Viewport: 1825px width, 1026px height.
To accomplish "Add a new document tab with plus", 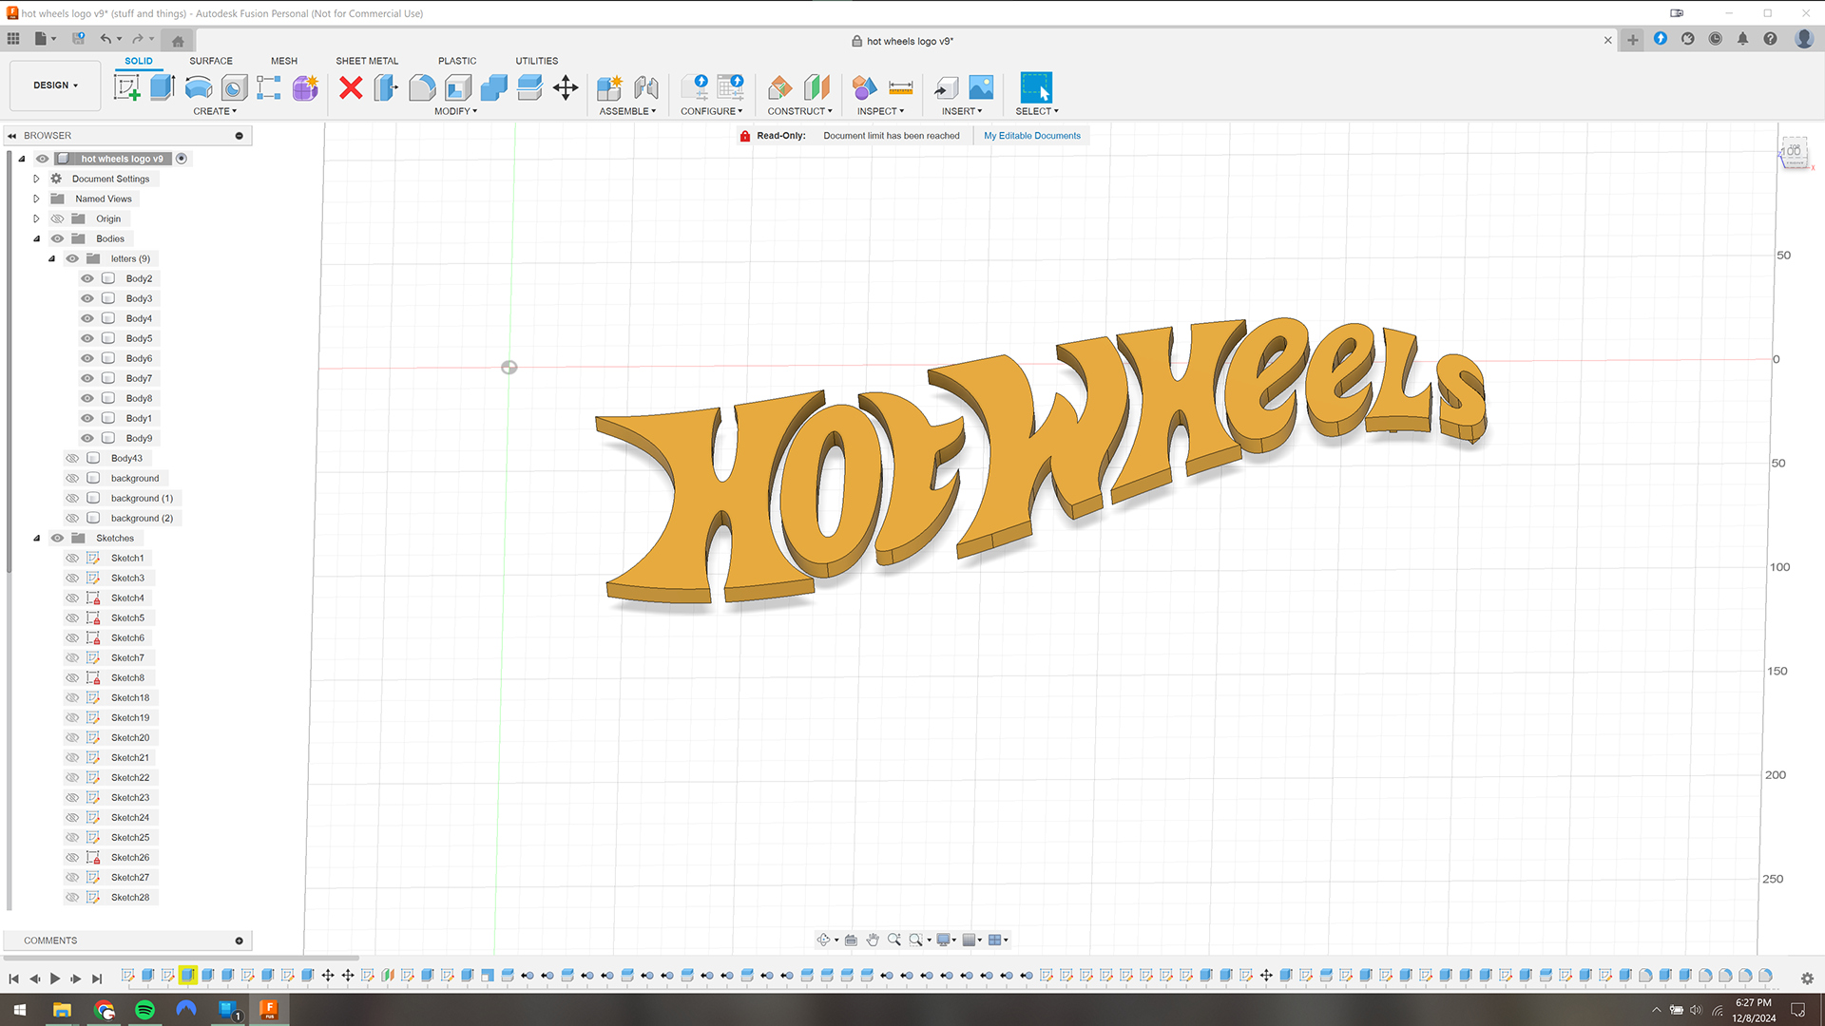I will pyautogui.click(x=1632, y=40).
